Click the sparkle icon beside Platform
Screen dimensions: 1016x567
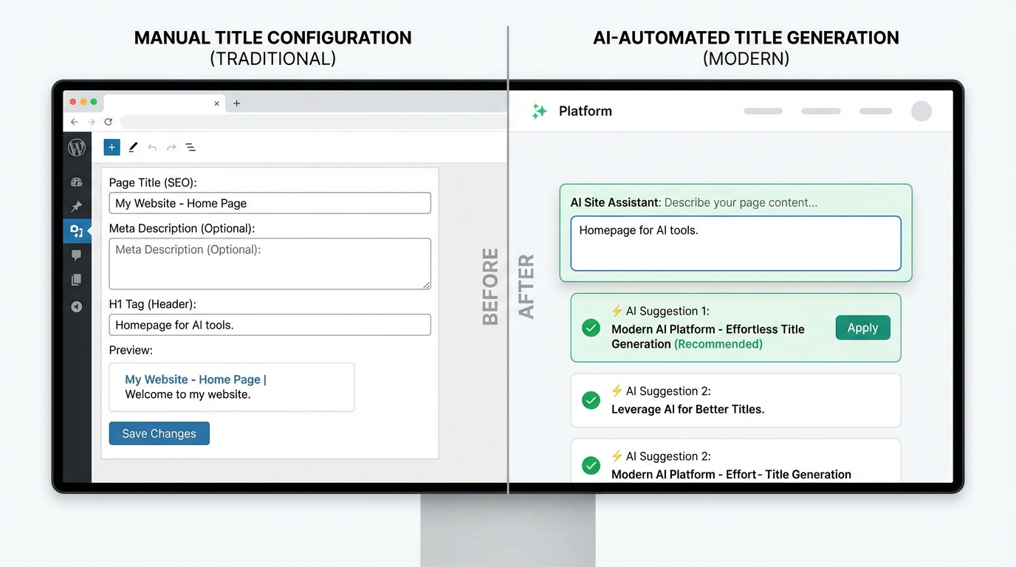coord(540,111)
